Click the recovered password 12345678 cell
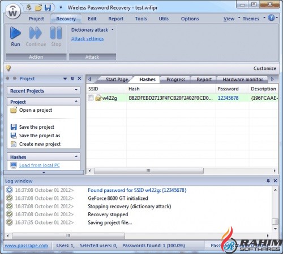Viewport: 283px width, 254px height. tap(228, 98)
